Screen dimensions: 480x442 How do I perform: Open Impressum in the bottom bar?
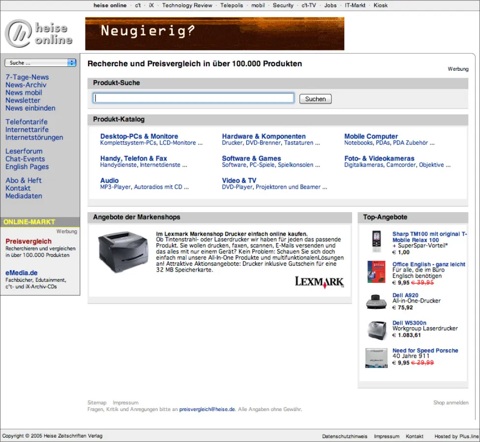(387, 436)
